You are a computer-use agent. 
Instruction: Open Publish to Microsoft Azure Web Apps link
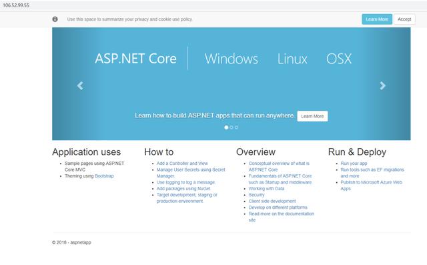click(x=371, y=185)
